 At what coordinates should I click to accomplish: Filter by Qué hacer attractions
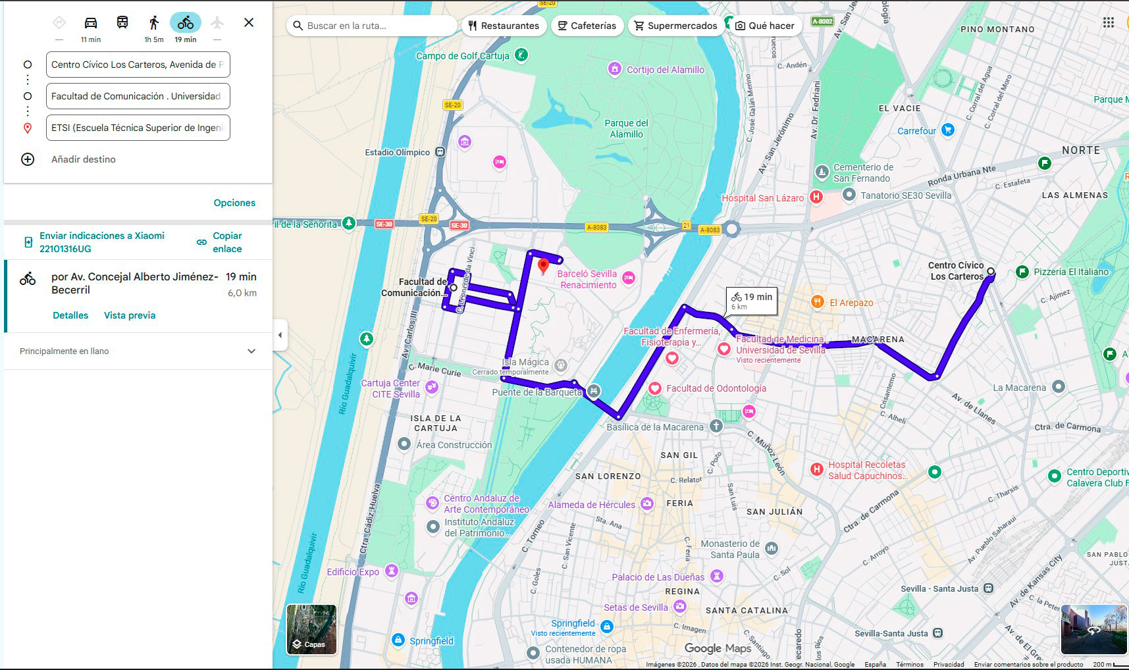point(765,26)
